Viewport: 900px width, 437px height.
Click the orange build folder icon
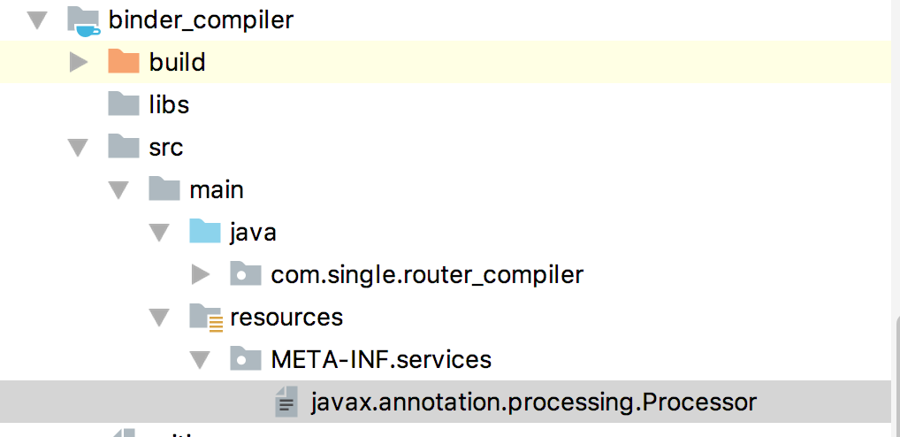[124, 62]
